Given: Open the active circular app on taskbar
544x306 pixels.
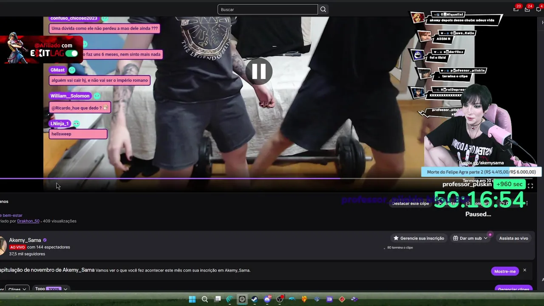Looking at the screenshot, I should [x=242, y=299].
